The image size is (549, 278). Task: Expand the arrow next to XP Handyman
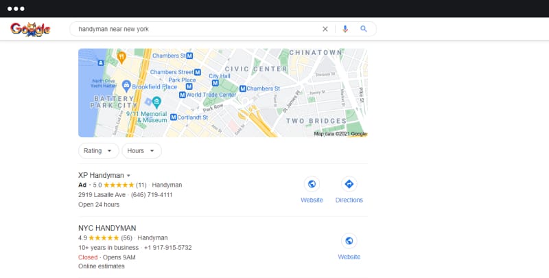(x=128, y=176)
